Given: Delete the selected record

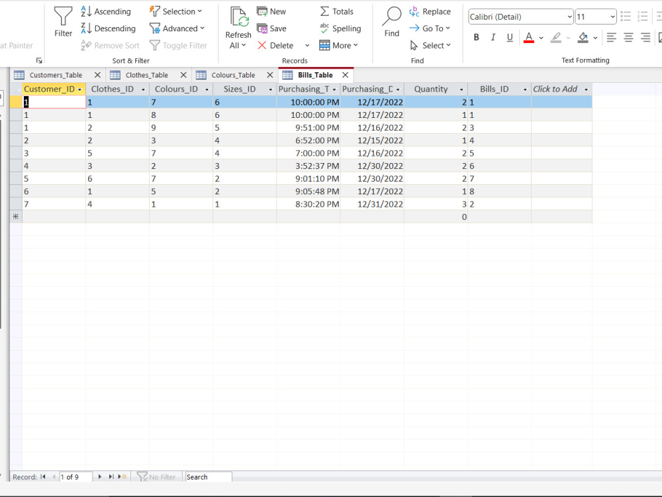Looking at the screenshot, I should pyautogui.click(x=275, y=45).
